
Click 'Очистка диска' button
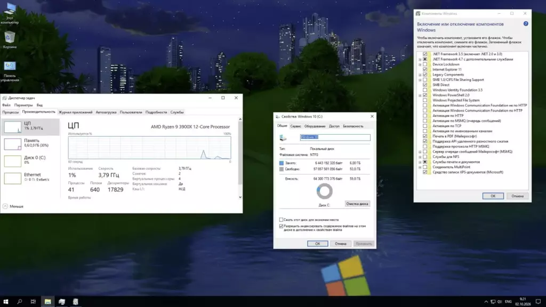(357, 204)
